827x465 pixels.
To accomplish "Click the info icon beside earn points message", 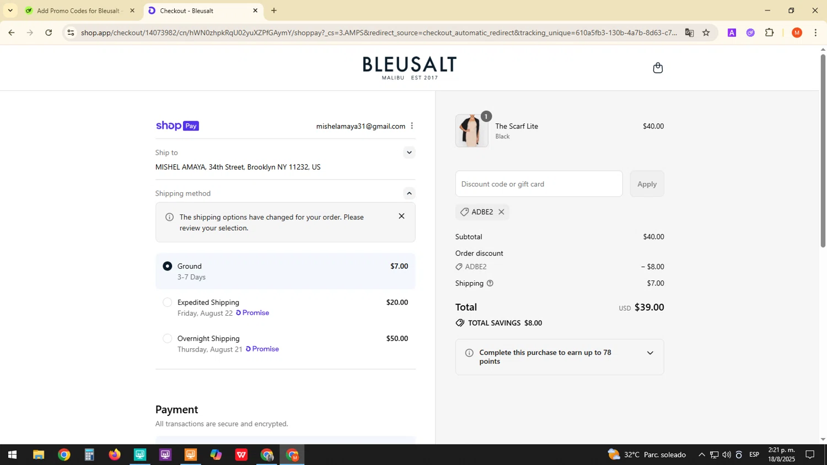I will tap(469, 353).
